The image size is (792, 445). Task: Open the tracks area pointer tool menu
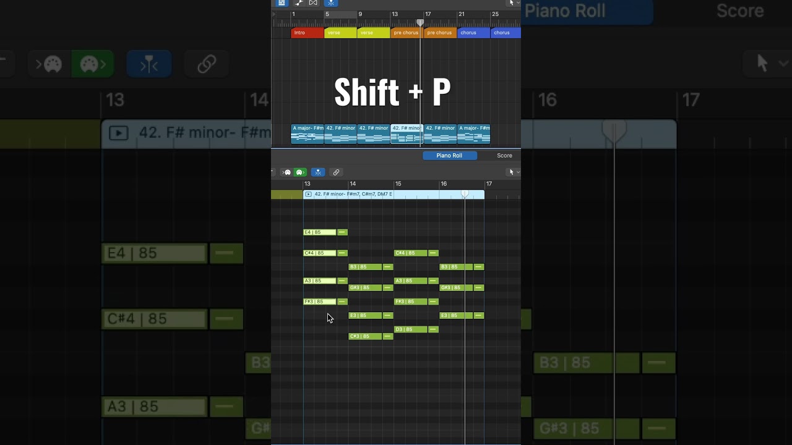tap(514, 3)
